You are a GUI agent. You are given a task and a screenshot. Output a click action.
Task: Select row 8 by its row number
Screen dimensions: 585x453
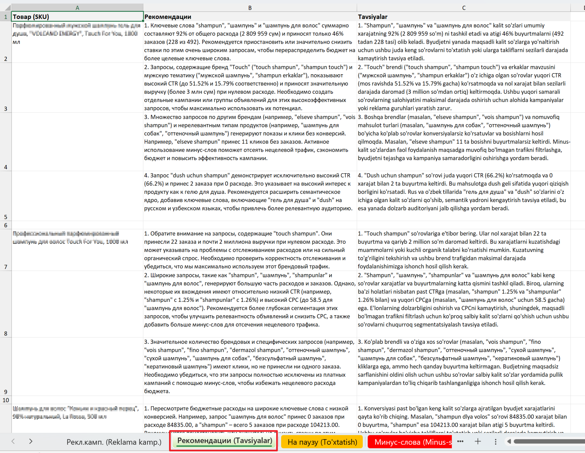tap(6, 304)
